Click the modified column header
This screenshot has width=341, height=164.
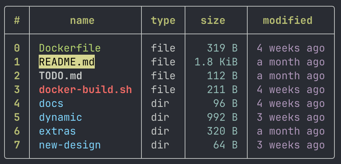pyautogui.click(x=287, y=20)
